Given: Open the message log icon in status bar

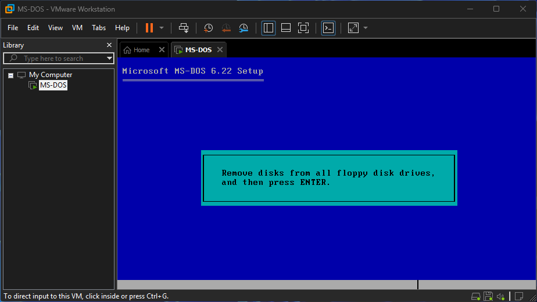Looking at the screenshot, I should pos(518,296).
